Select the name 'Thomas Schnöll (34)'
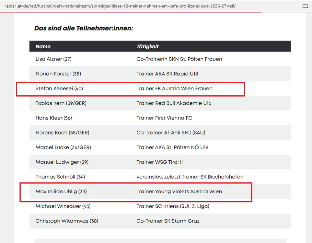The height and width of the screenshot is (243, 312). 60,177
